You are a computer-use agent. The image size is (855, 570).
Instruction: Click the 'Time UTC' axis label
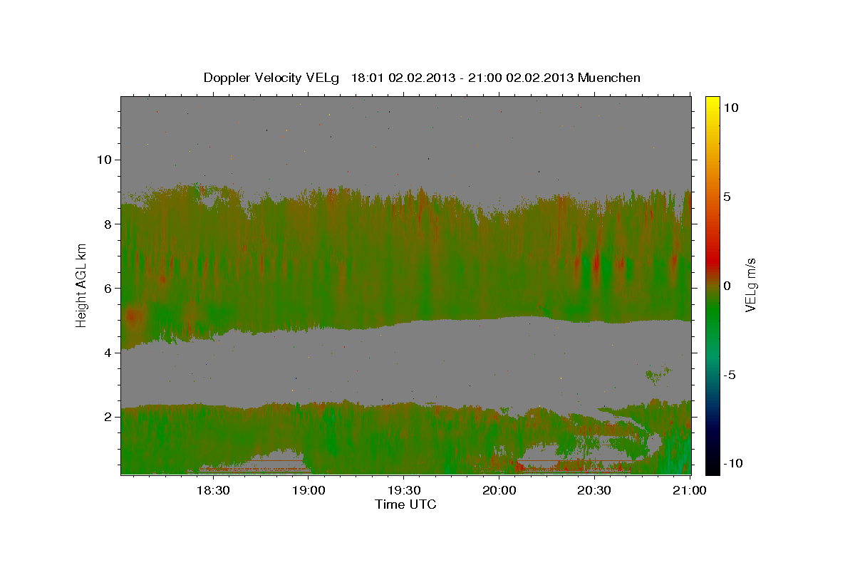pos(405,504)
